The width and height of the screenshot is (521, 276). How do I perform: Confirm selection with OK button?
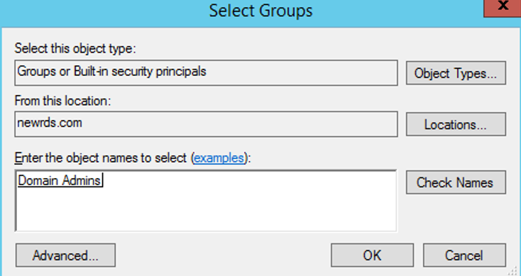tap(372, 255)
